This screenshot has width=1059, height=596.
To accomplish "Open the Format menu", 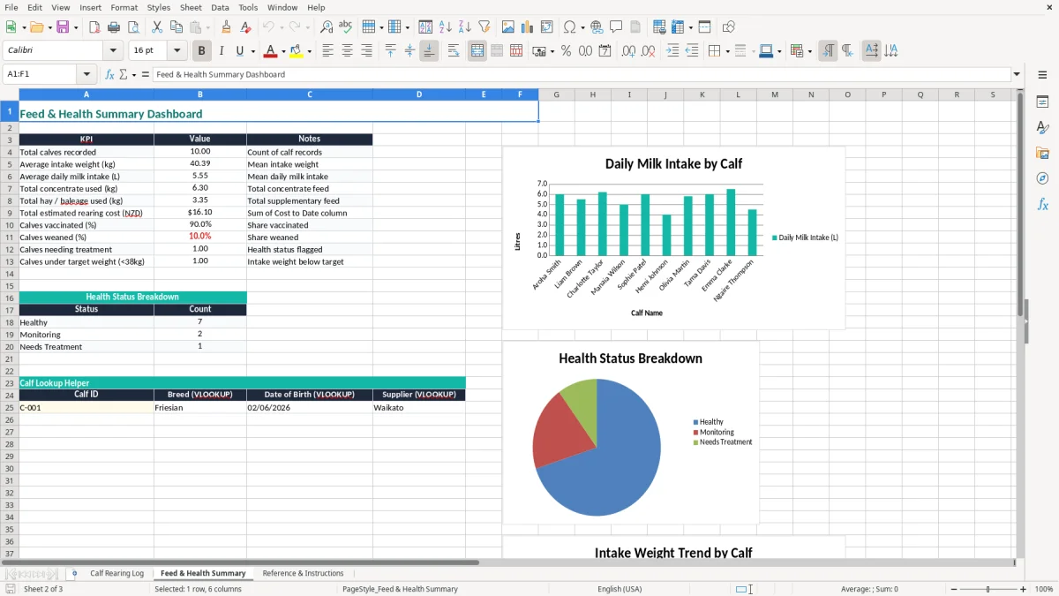I will [x=124, y=7].
